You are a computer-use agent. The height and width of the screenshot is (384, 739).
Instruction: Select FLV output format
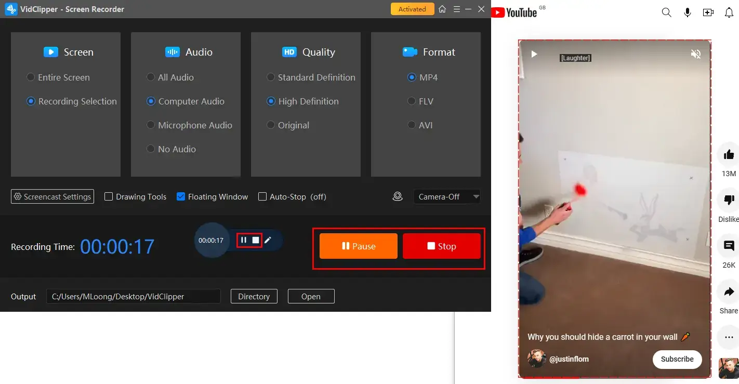[421, 101]
